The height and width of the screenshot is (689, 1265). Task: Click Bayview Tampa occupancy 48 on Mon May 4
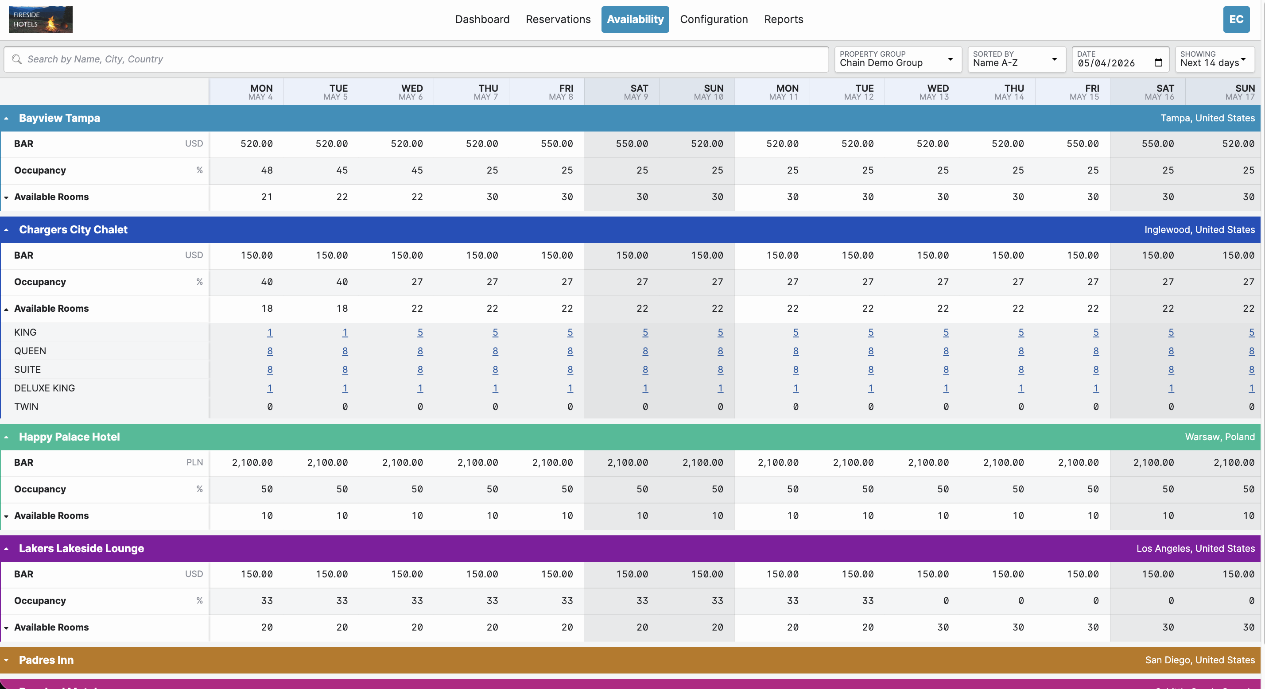[x=267, y=170]
